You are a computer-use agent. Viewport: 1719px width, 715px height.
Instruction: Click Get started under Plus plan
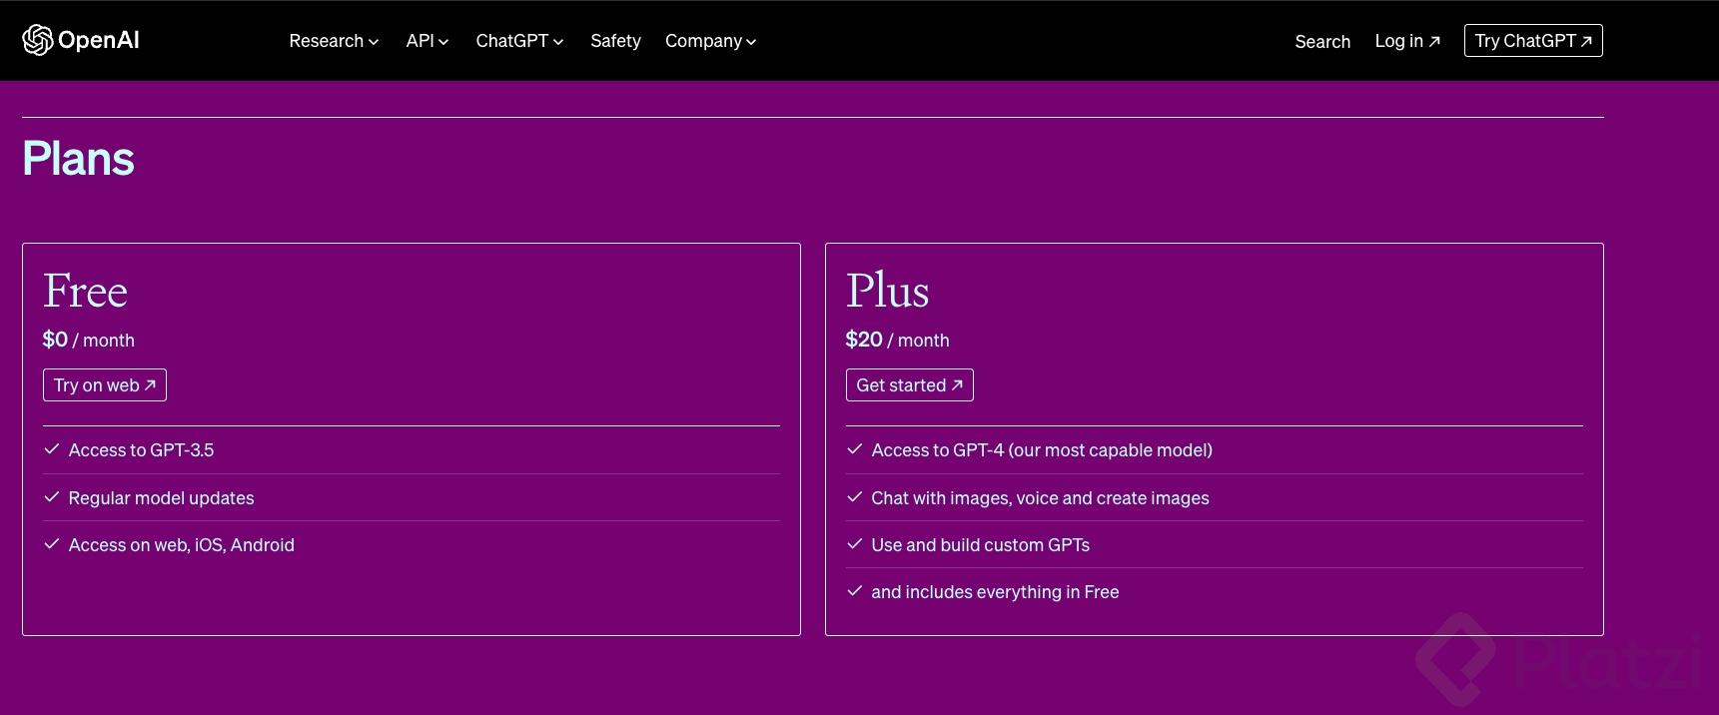pyautogui.click(x=909, y=385)
